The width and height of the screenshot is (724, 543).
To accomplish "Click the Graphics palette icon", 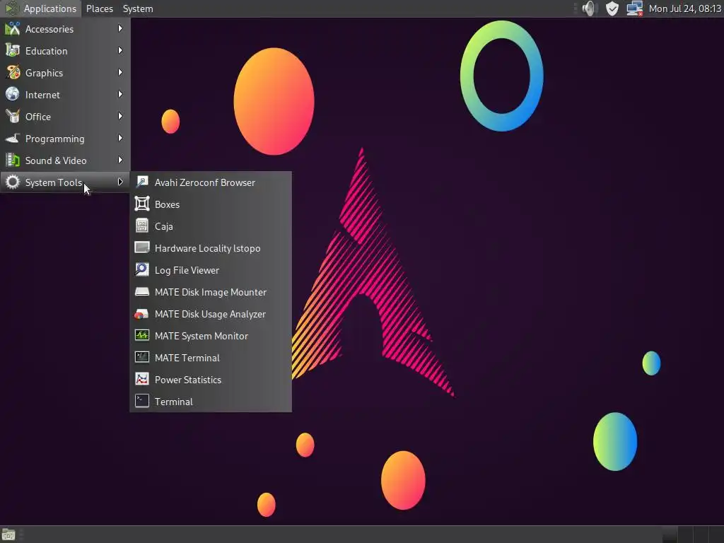I will [13, 73].
